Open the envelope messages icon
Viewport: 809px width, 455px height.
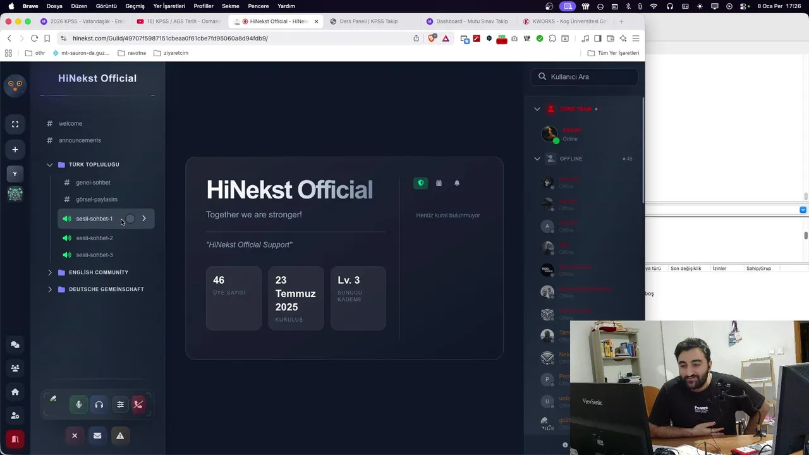(97, 435)
